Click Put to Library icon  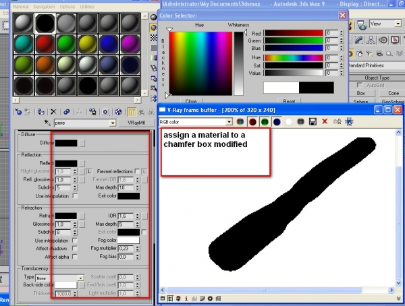coord(92,112)
